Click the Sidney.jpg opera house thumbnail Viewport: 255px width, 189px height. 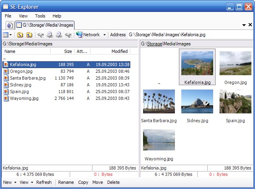pos(197,101)
